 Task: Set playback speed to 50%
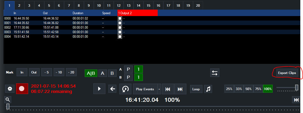point(248,89)
